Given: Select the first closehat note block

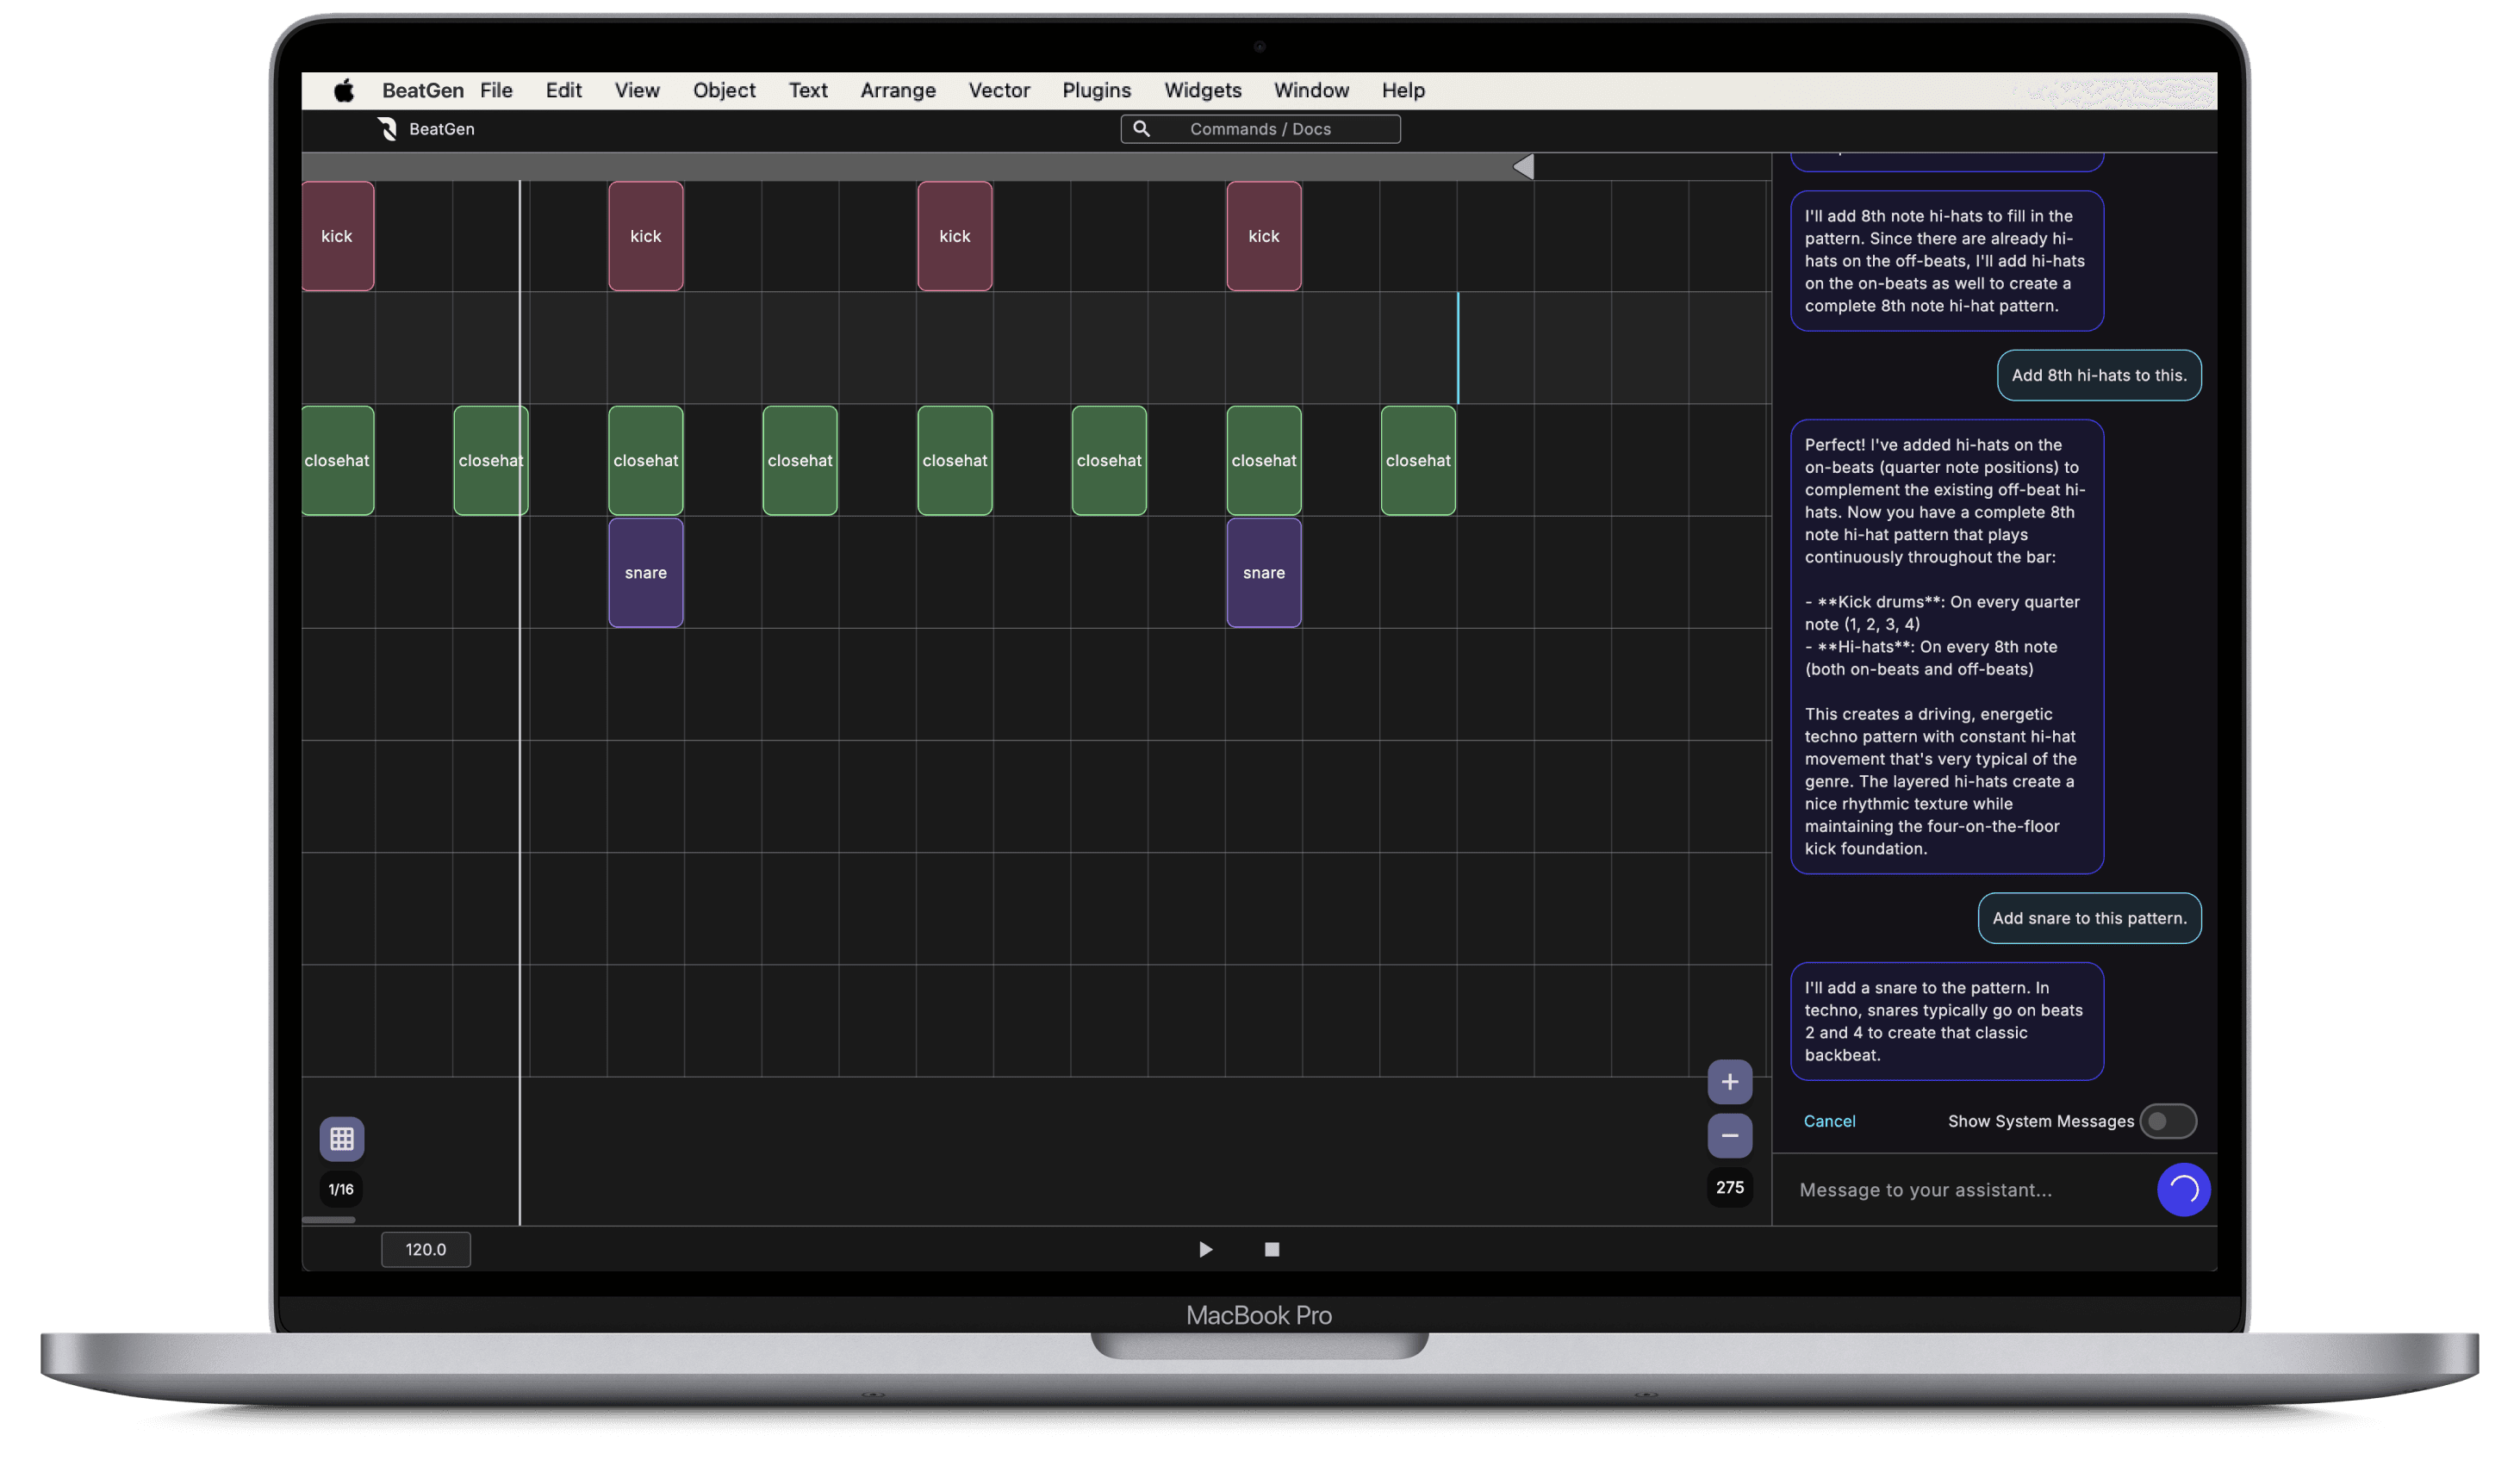Looking at the screenshot, I should (x=338, y=460).
